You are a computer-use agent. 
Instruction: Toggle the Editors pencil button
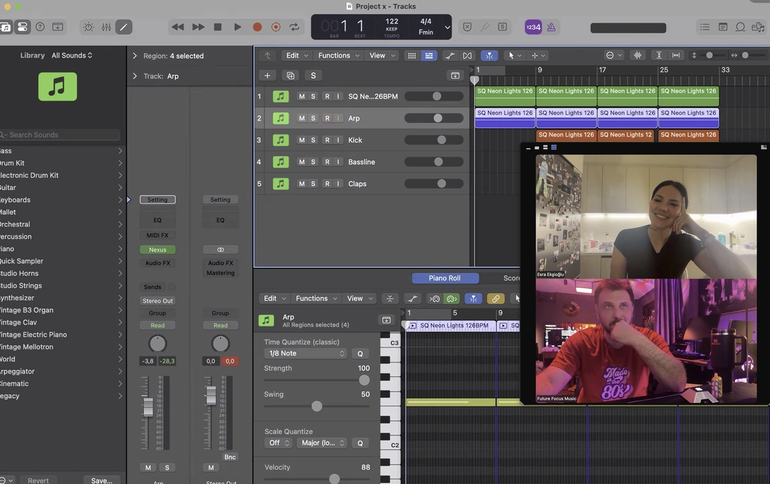123,27
